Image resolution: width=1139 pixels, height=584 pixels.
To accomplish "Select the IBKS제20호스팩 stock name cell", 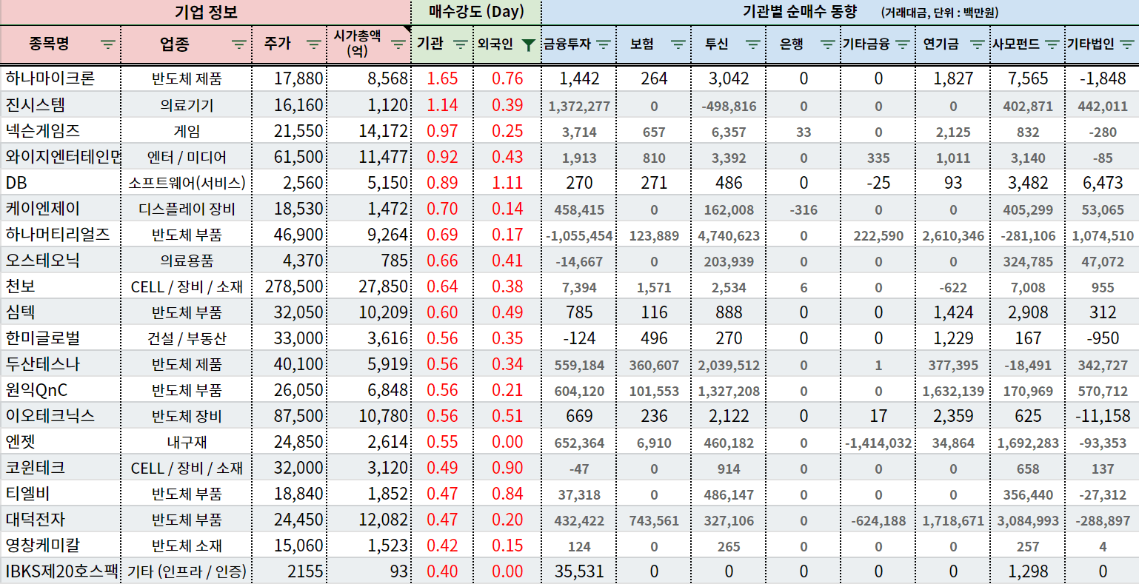I will click(60, 571).
